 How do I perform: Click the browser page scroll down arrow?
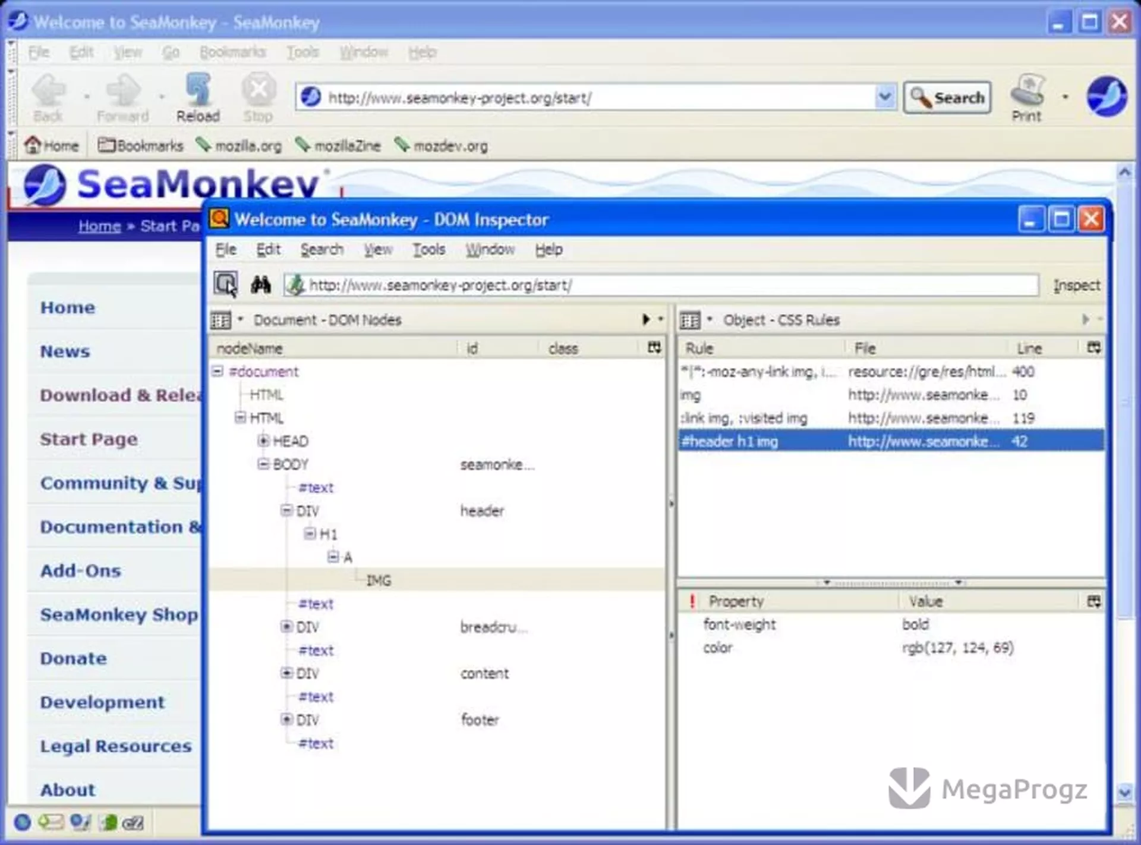click(x=1124, y=792)
